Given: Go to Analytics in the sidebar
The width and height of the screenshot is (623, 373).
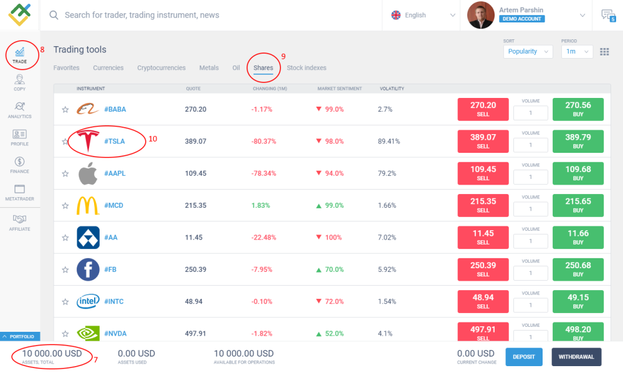Looking at the screenshot, I should tap(19, 110).
